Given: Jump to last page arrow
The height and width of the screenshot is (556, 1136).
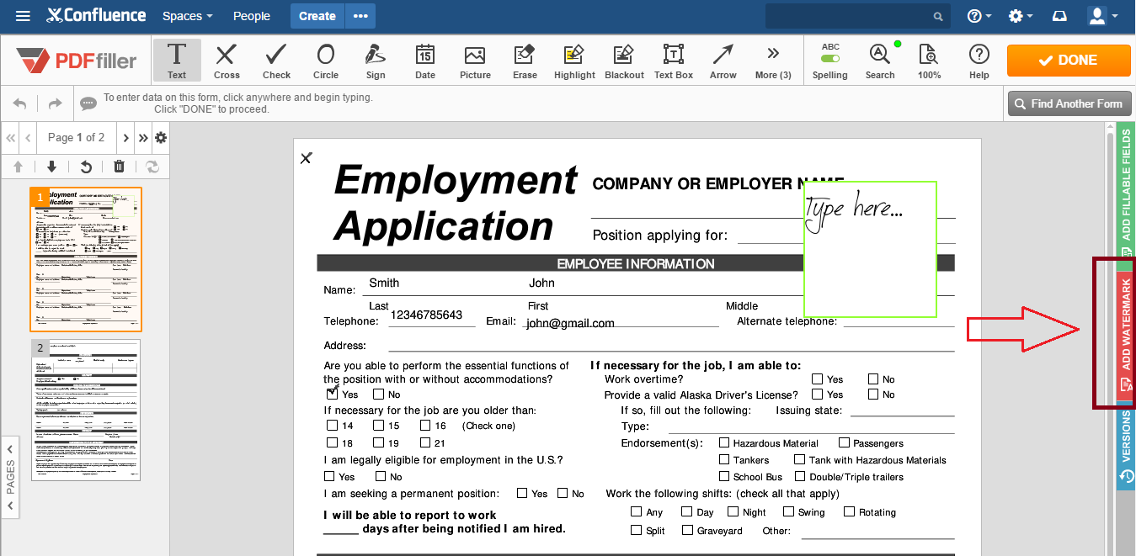Looking at the screenshot, I should 143,138.
